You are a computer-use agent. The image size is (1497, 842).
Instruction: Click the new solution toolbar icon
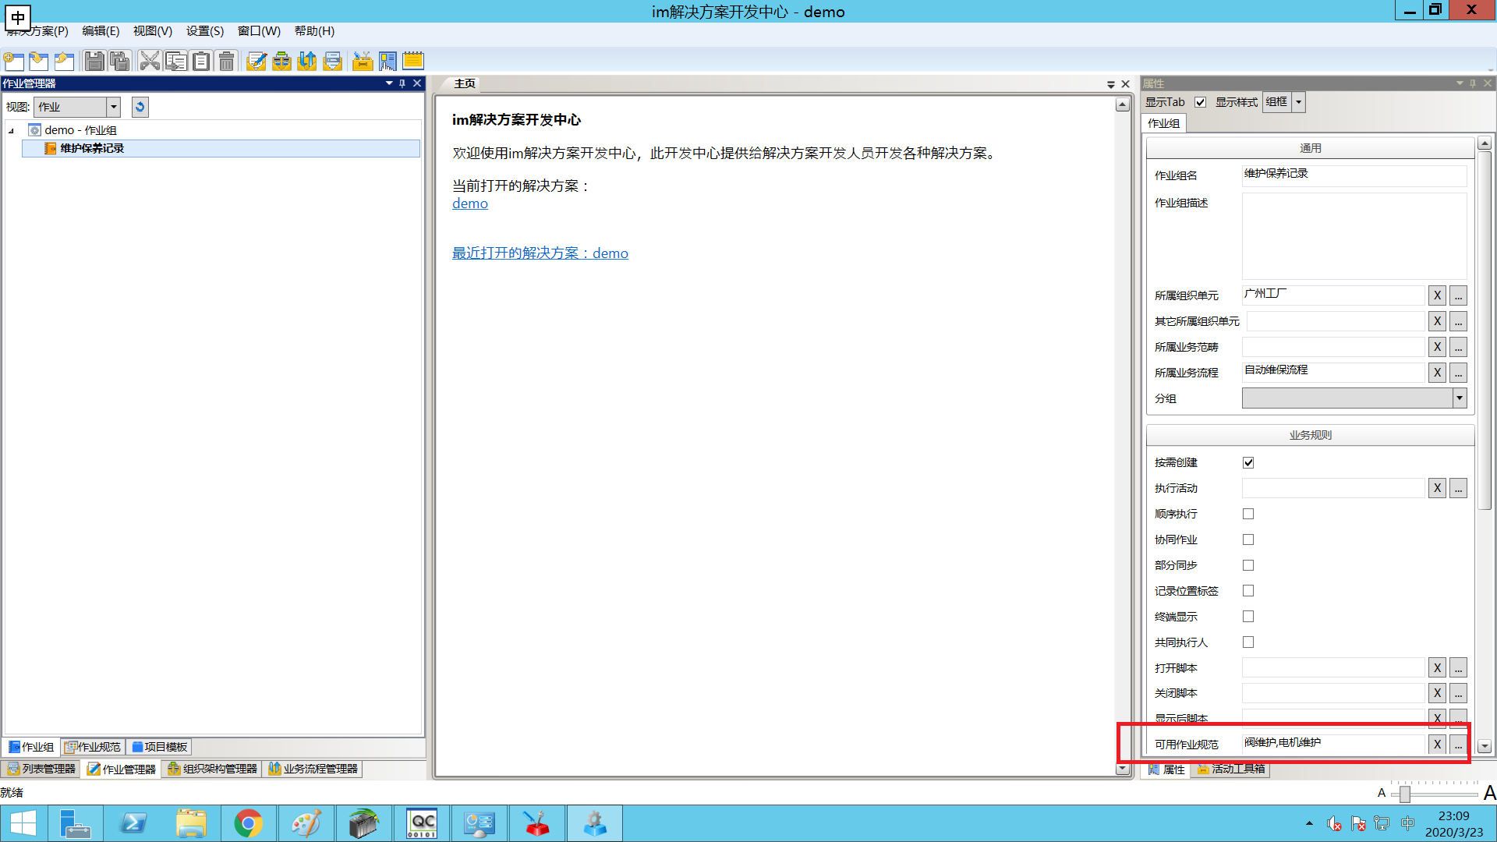pos(14,61)
